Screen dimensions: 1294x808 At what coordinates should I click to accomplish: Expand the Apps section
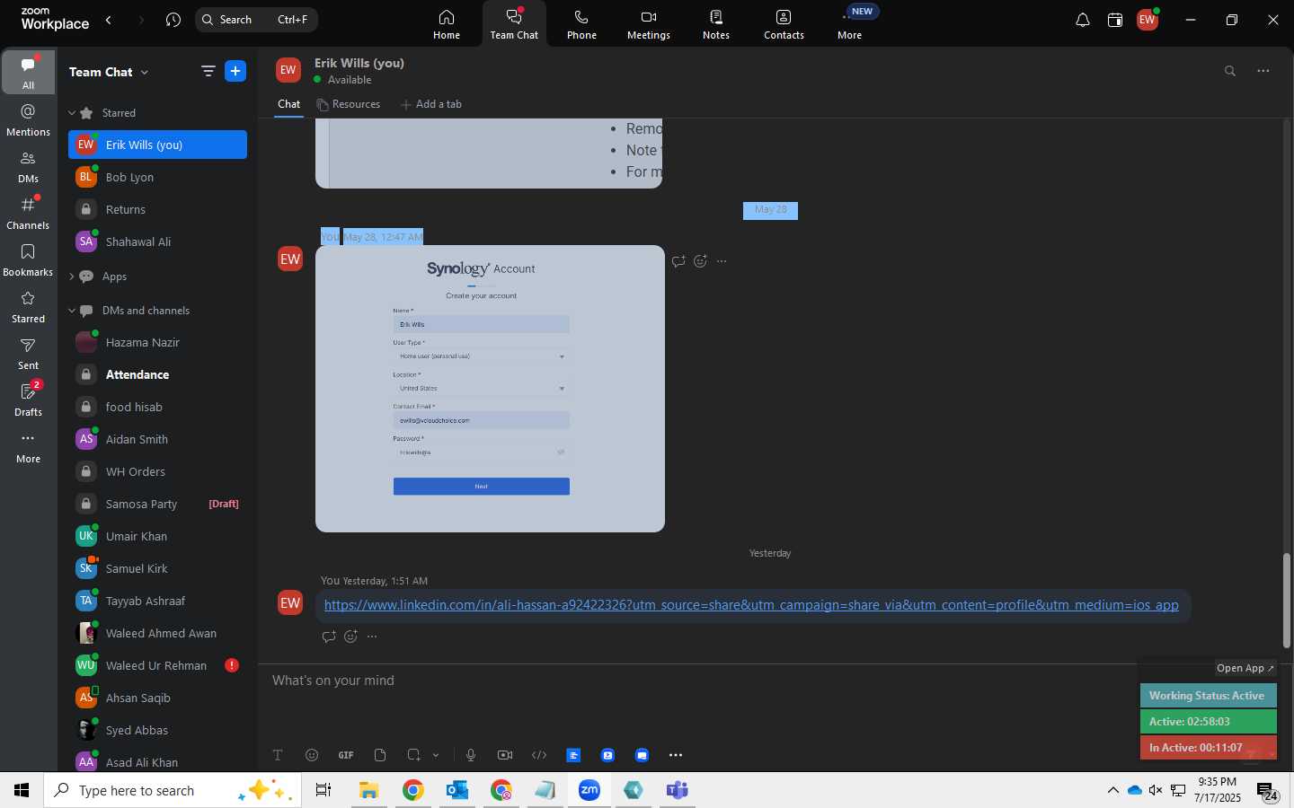tap(72, 277)
